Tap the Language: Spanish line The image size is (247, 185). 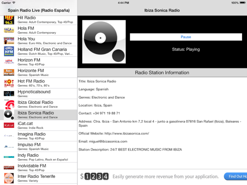point(94,89)
